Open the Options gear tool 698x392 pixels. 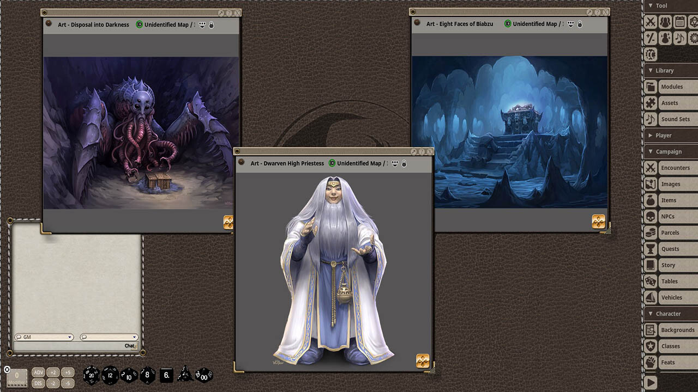694,38
